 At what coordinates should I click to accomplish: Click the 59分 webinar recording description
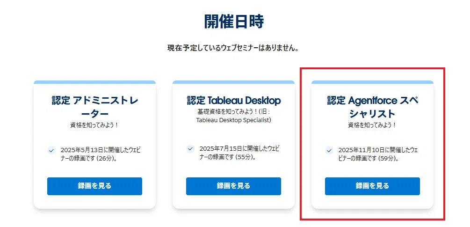tap(378, 154)
